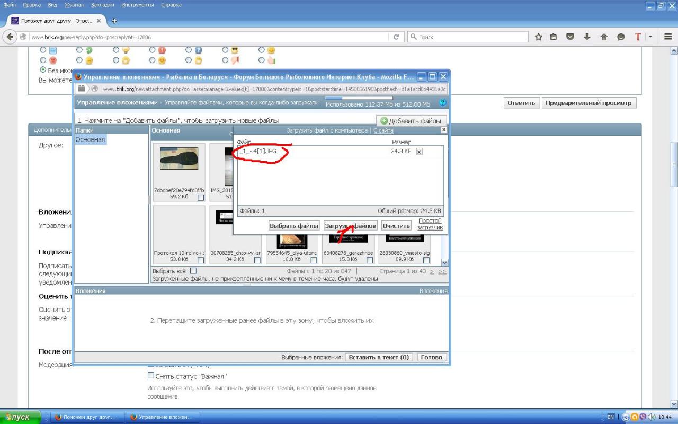Go to the home page icon
Viewport: 678px width, 424px height.
pyautogui.click(x=604, y=37)
